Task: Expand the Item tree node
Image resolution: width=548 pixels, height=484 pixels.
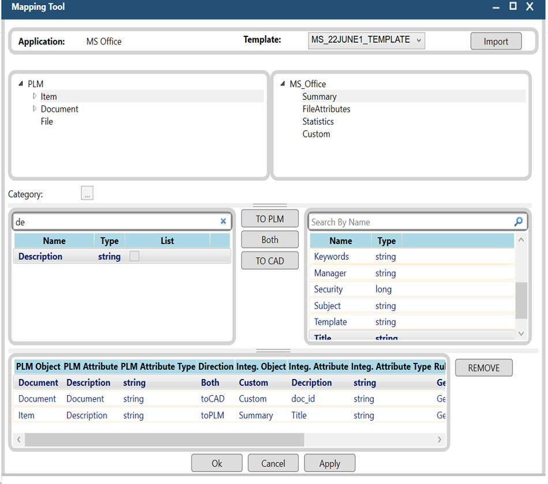Action: (35, 96)
